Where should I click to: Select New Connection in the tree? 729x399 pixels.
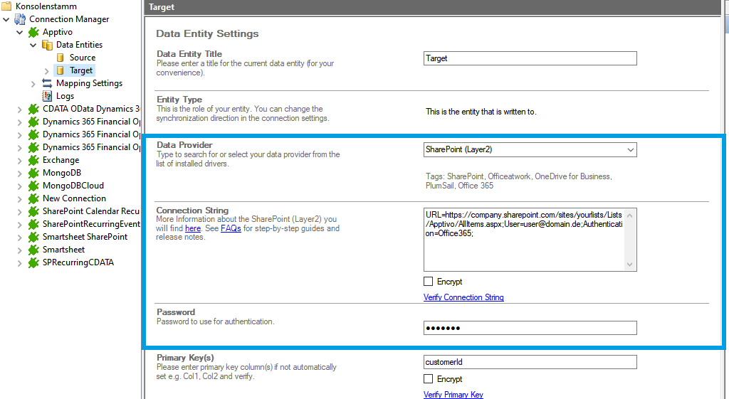click(74, 198)
